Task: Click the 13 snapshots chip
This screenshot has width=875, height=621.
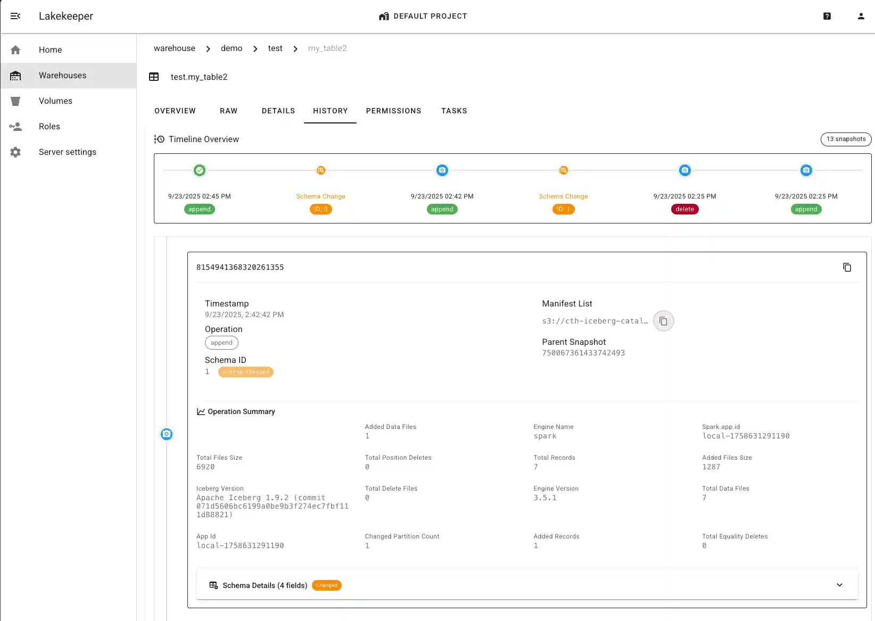Action: 846,139
